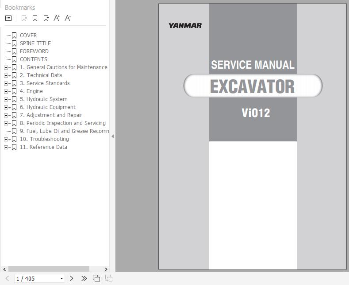This screenshot has height=285, width=349.
Task: Click bookmark icon beside 10. Troubleshooting
Action: 14,139
